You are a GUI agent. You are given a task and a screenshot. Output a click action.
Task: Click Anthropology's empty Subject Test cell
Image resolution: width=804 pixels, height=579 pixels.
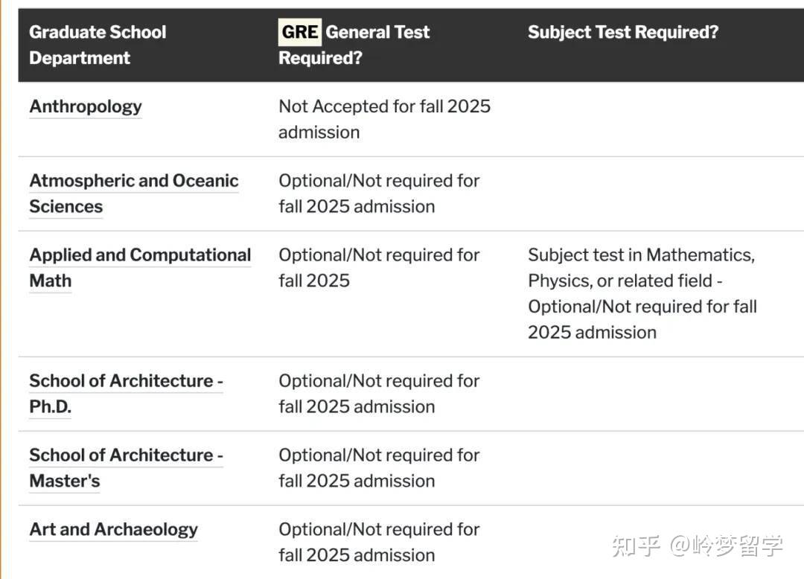tap(655, 119)
